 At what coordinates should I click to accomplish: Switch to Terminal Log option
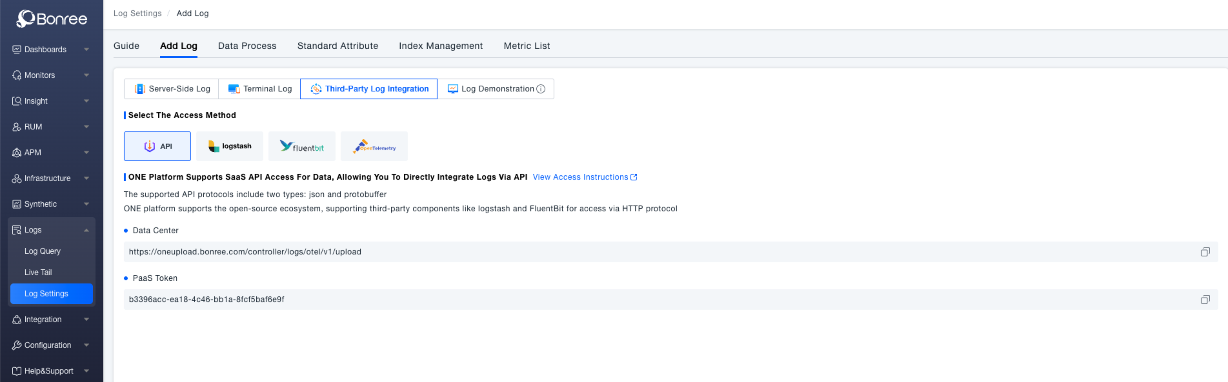coord(259,89)
